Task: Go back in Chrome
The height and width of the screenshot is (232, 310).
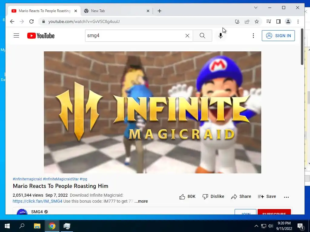Action: point(12,21)
